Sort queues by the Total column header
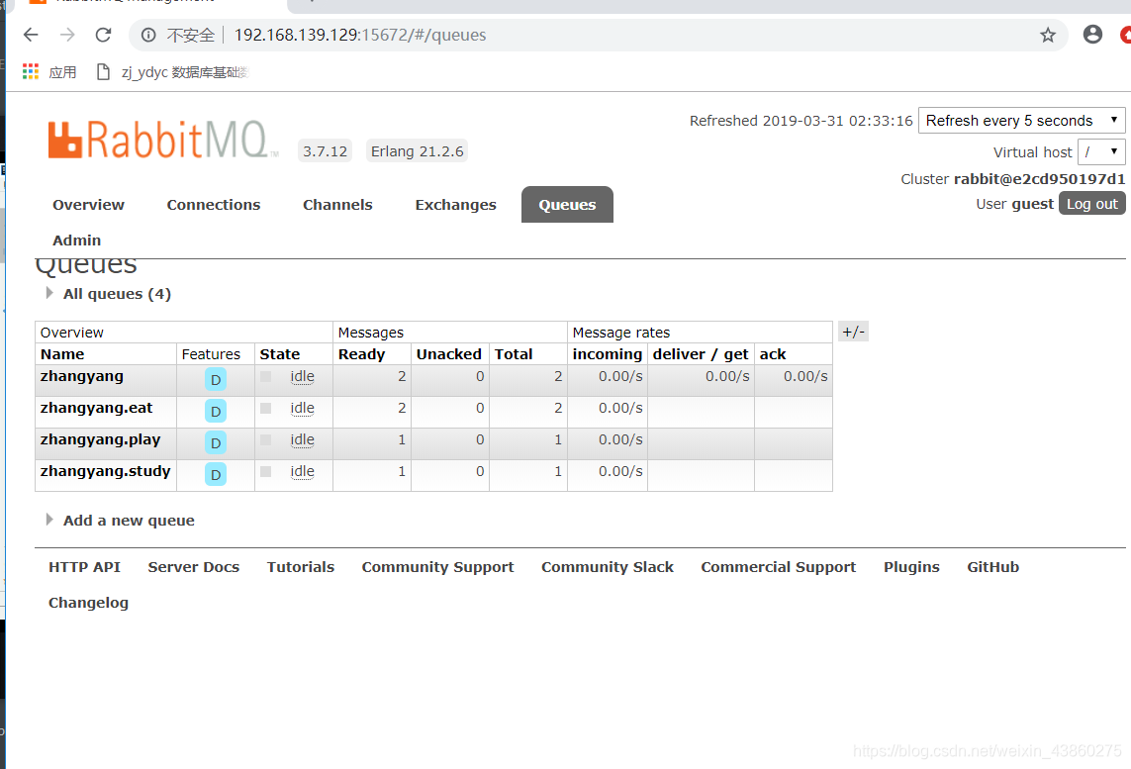This screenshot has width=1131, height=769. tap(514, 354)
